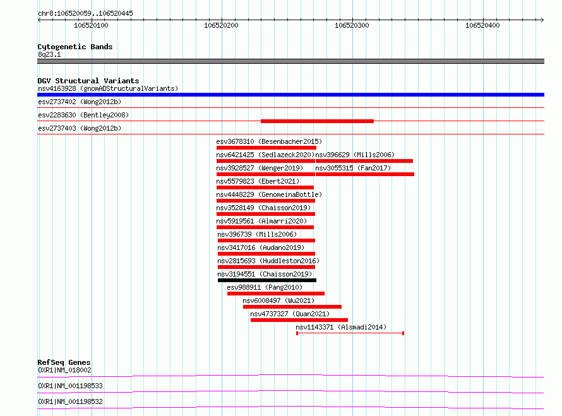Click ruler position 106520300
Viewport: 562px width, 416px height.
352,25
